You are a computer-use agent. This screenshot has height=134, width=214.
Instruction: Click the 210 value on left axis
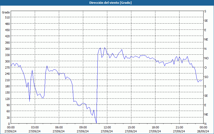click(x=7, y=80)
